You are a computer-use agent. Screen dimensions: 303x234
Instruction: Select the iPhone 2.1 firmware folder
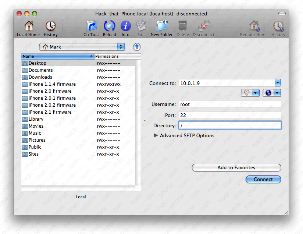50,112
